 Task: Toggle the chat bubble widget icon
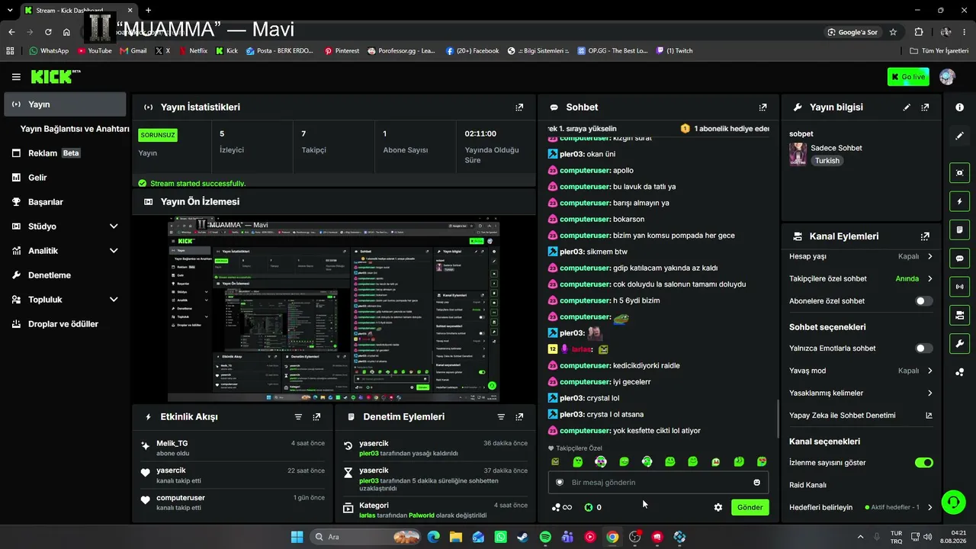click(960, 258)
